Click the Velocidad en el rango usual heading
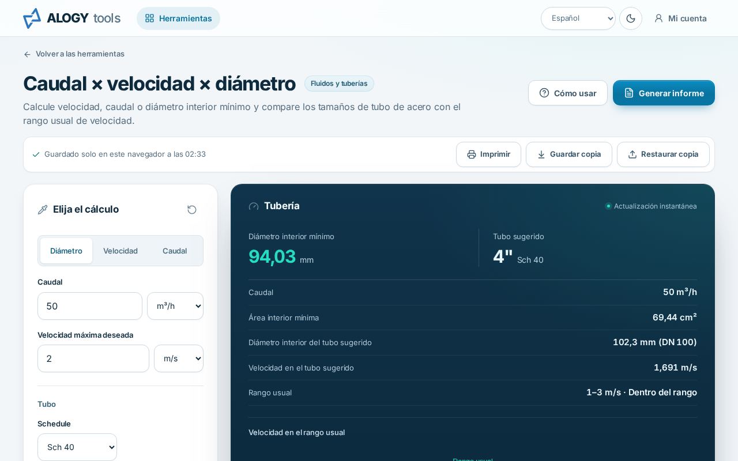The width and height of the screenshot is (738, 461). 296,432
